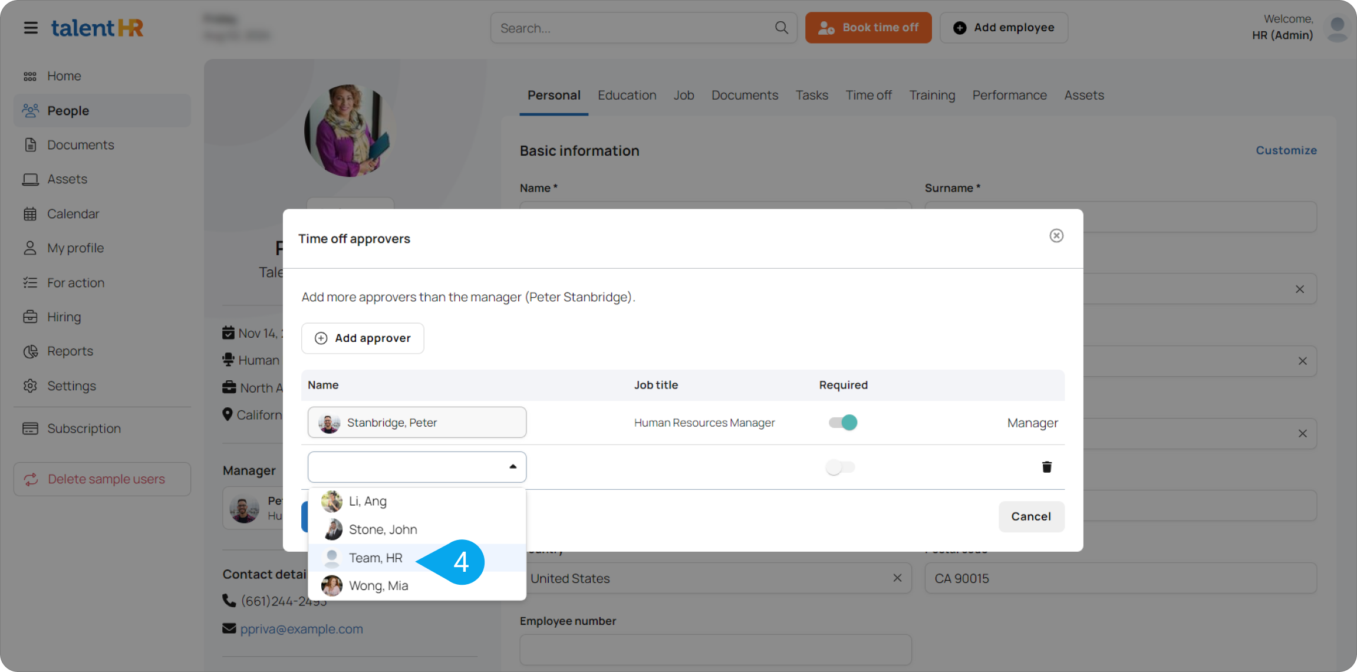Close the Time off approvers dialog
Image resolution: width=1357 pixels, height=672 pixels.
click(1056, 236)
